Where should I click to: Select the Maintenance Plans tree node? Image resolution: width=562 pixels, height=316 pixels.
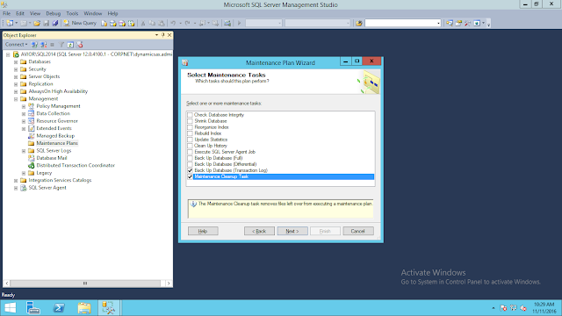tap(57, 143)
